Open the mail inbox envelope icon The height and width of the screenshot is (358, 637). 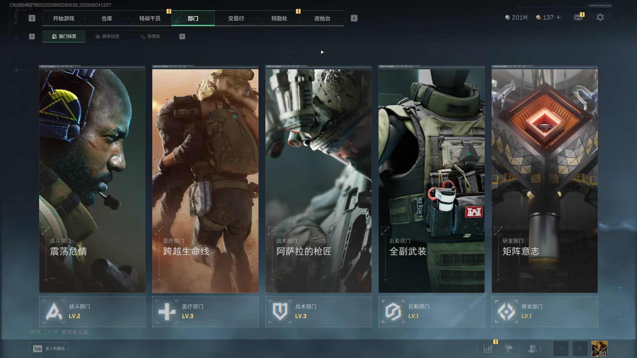(x=578, y=17)
